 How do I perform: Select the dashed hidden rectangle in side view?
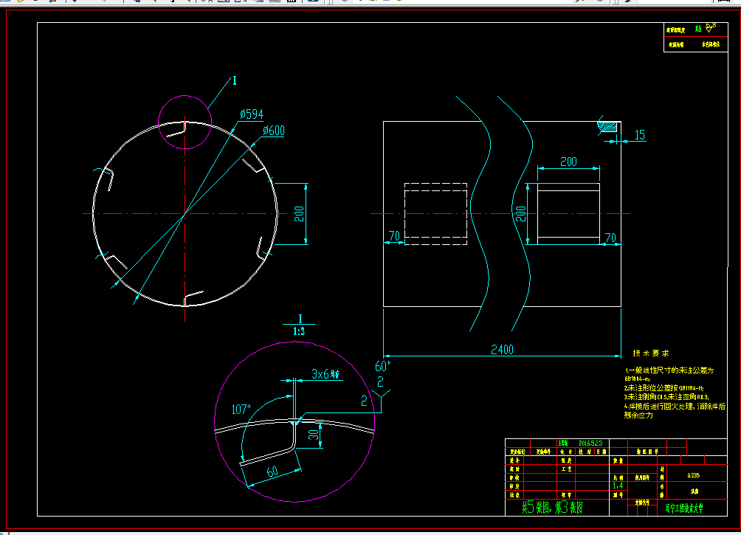pyautogui.click(x=435, y=214)
